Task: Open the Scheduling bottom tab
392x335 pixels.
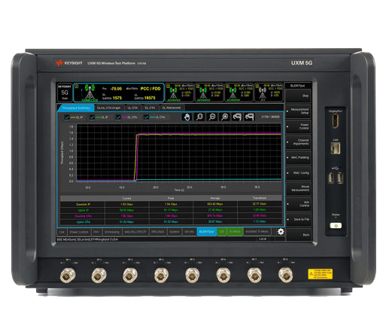Action: click(x=112, y=232)
